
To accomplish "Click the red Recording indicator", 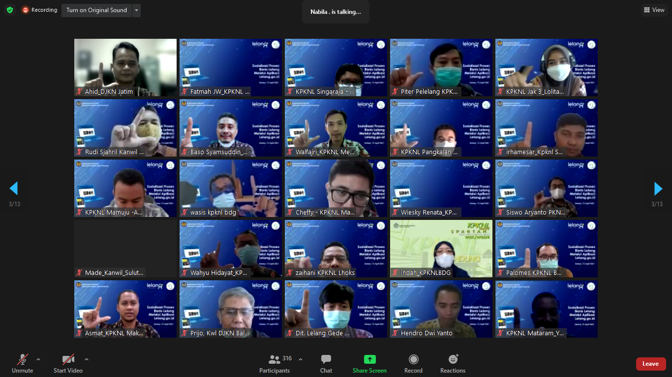I will tap(39, 10).
